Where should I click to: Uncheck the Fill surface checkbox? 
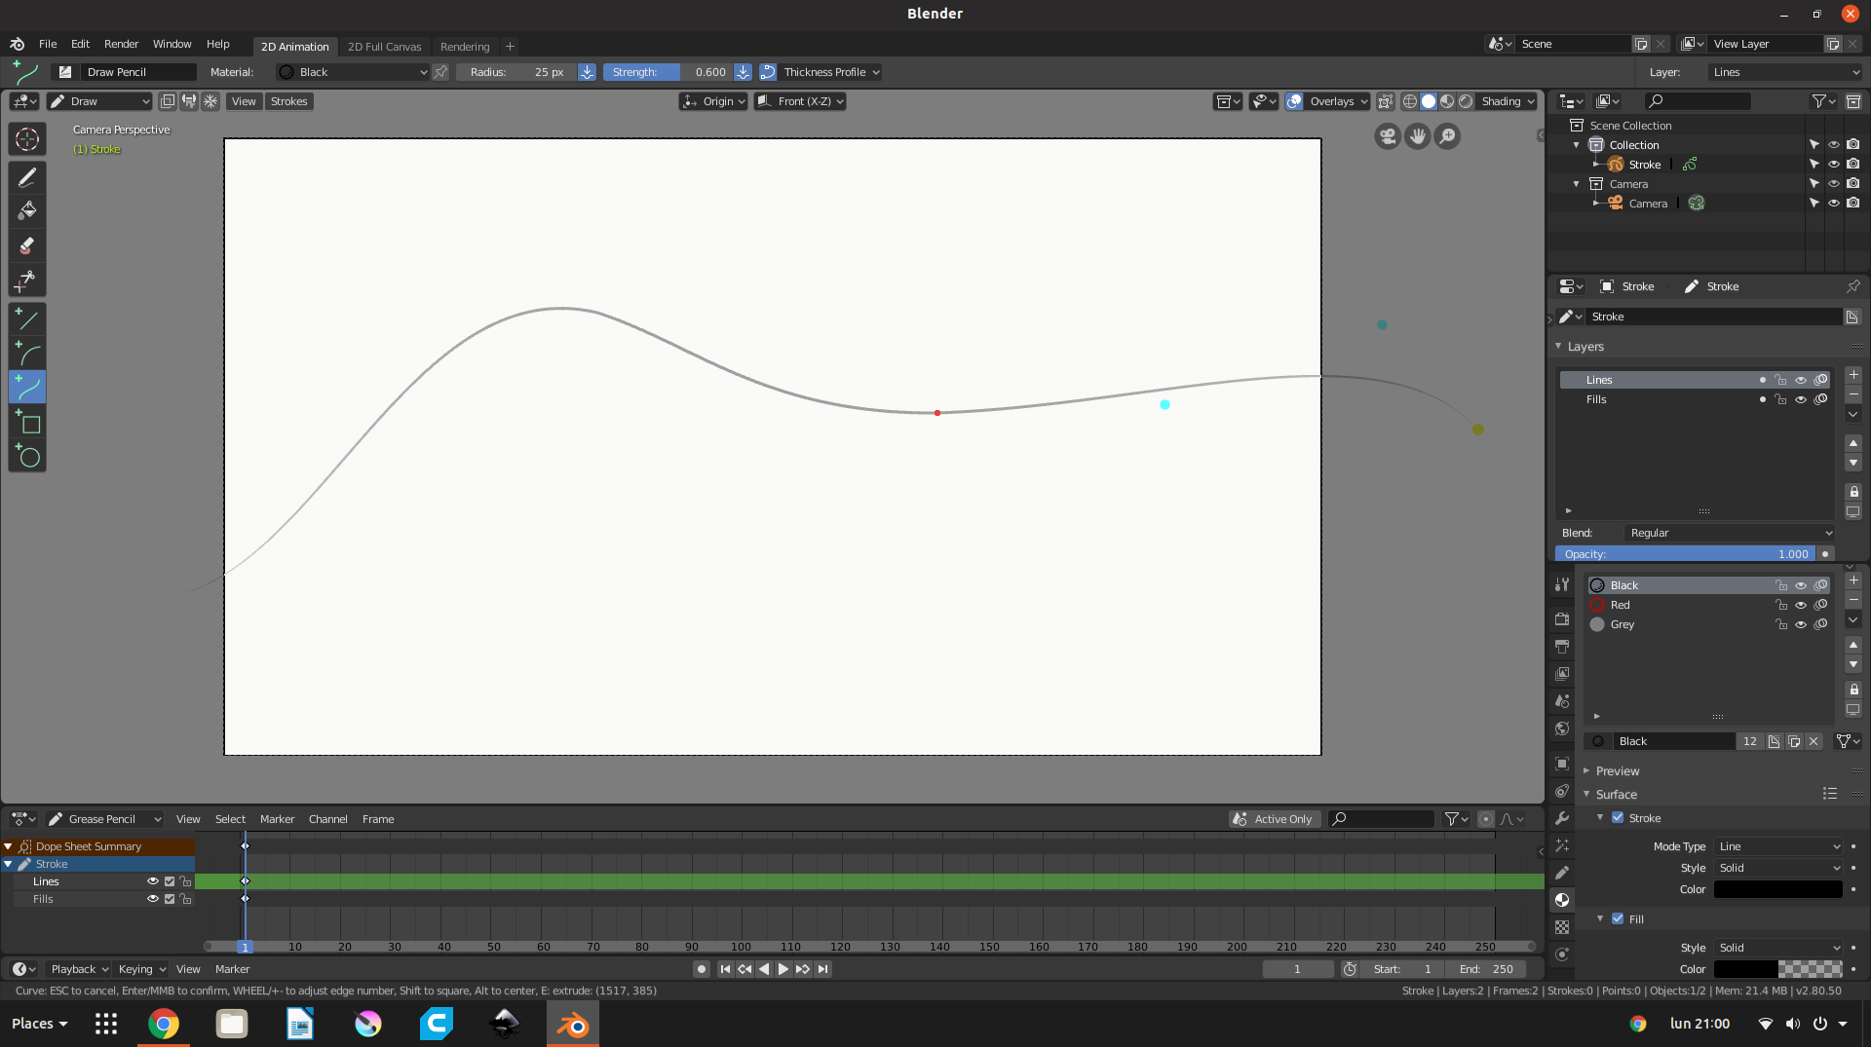[1618, 918]
